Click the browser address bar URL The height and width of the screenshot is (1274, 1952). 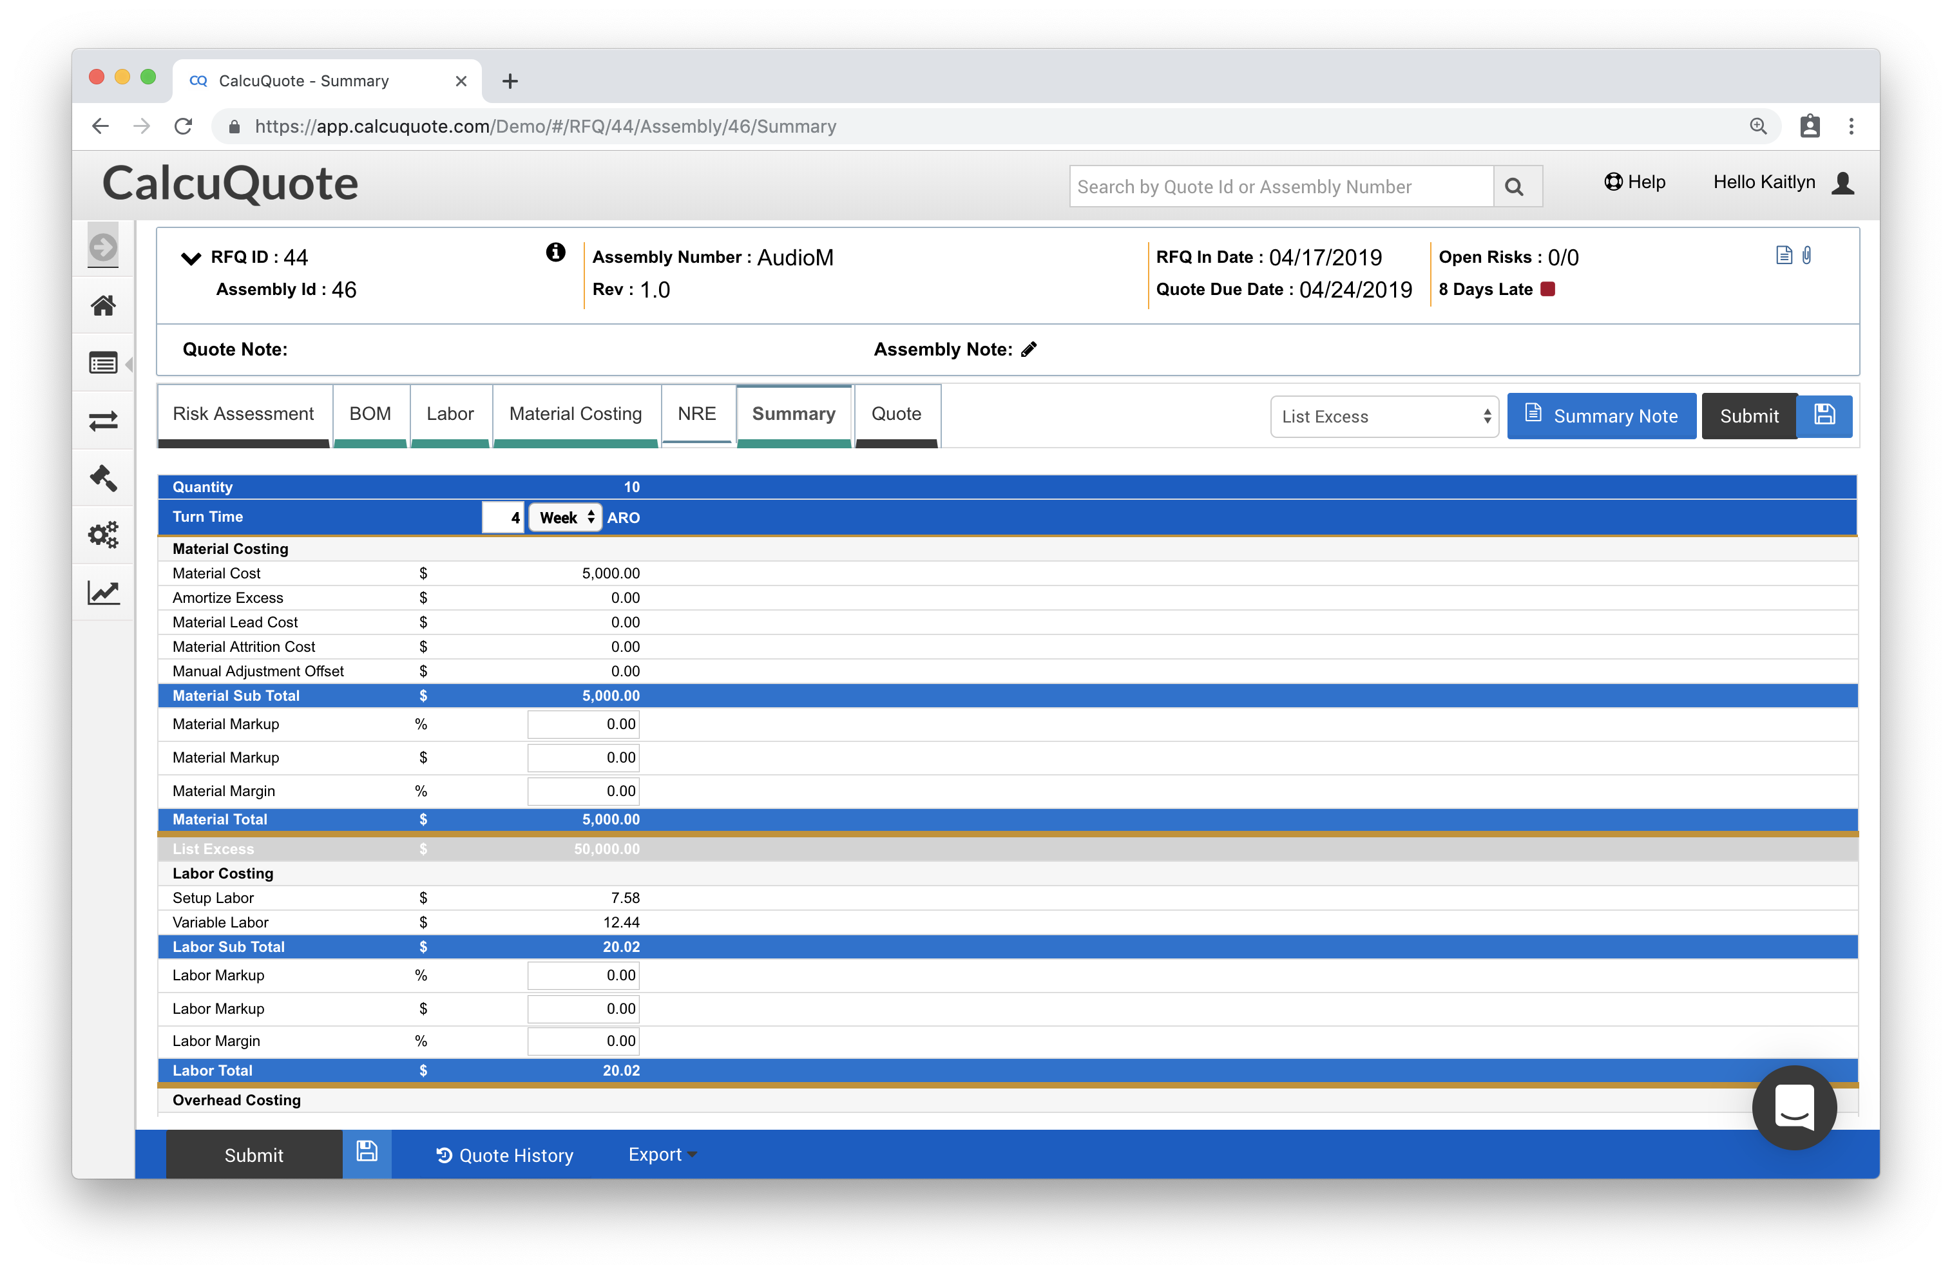tap(546, 126)
